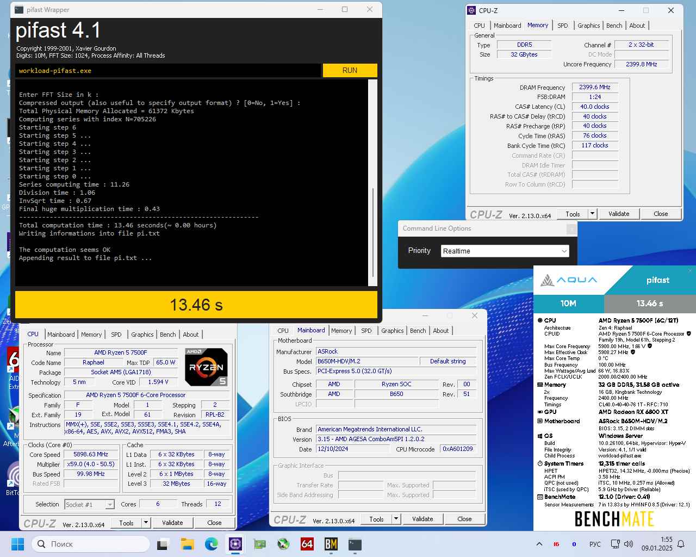Switch to SPD tab in top CPU-Z window
This screenshot has width=696, height=557.
click(563, 26)
